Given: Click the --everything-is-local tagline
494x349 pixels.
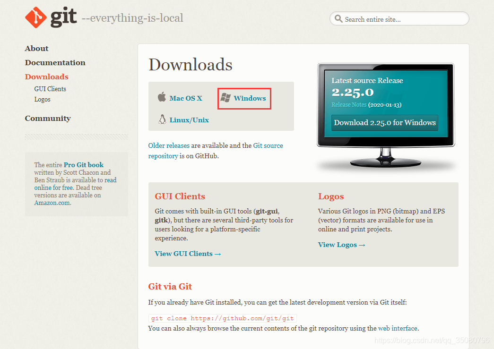Looking at the screenshot, I should point(132,18).
